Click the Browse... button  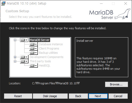click(117, 84)
